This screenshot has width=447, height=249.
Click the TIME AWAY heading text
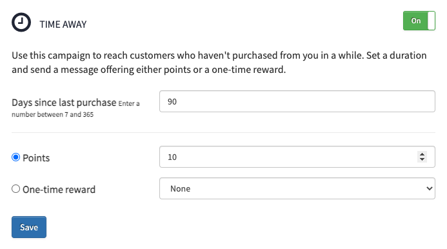point(63,25)
